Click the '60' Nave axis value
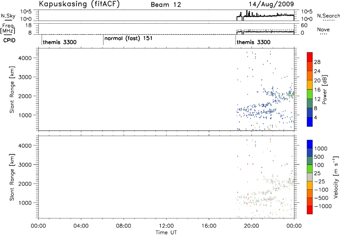Image resolution: width=340 pixels, height=235 pixels. pyautogui.click(x=304, y=25)
